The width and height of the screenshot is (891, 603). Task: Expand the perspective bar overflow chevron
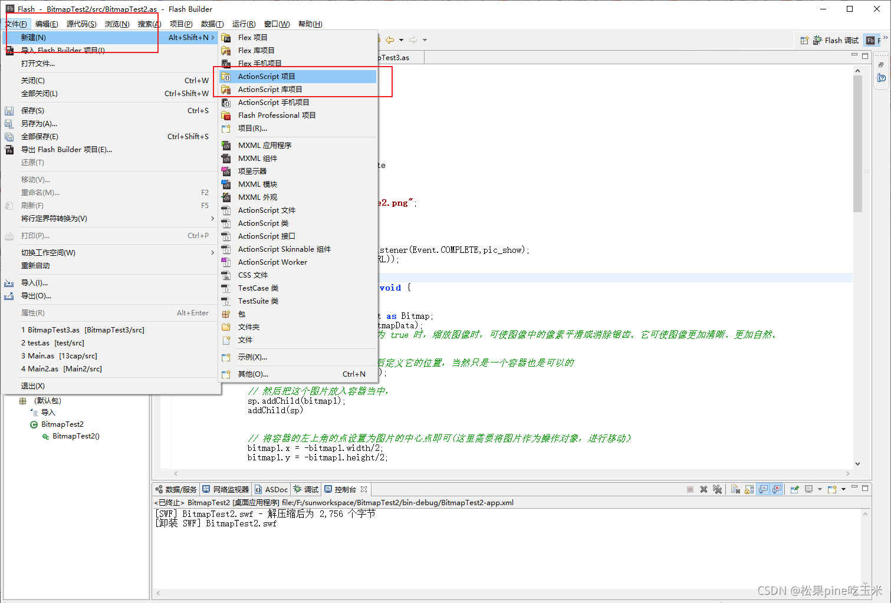click(x=885, y=38)
